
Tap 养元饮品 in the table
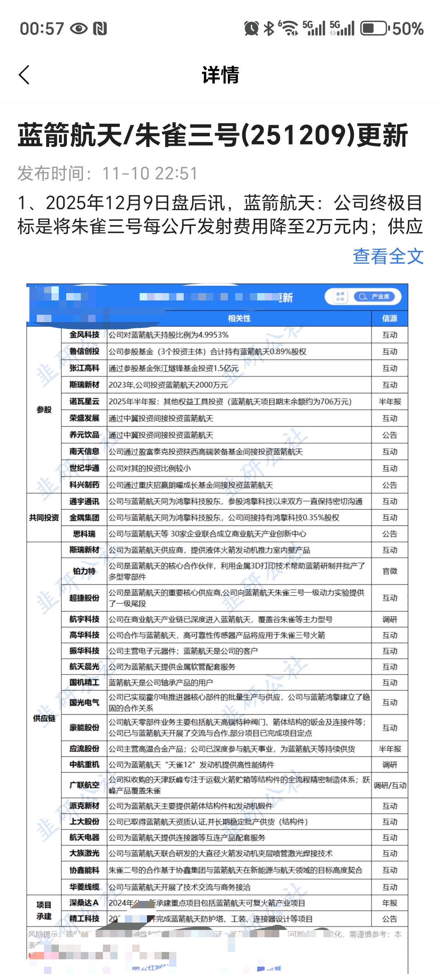(85, 434)
